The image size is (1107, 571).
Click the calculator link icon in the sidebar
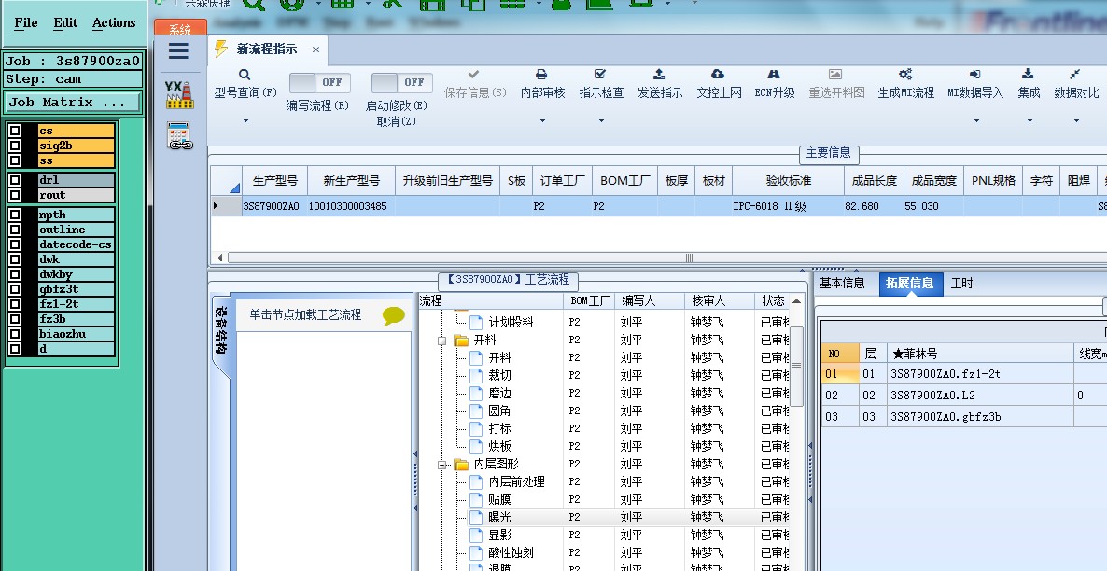180,135
